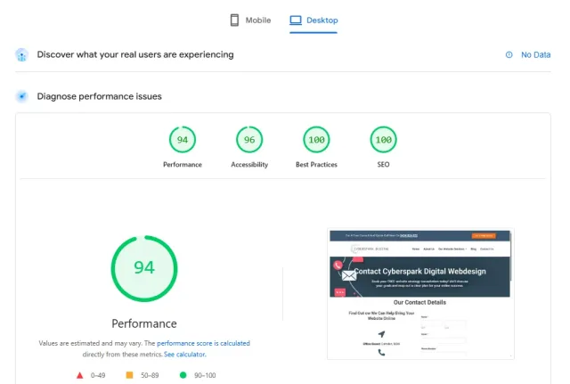Click the mobile phone icon
This screenshot has width=570, height=384.
[x=234, y=20]
